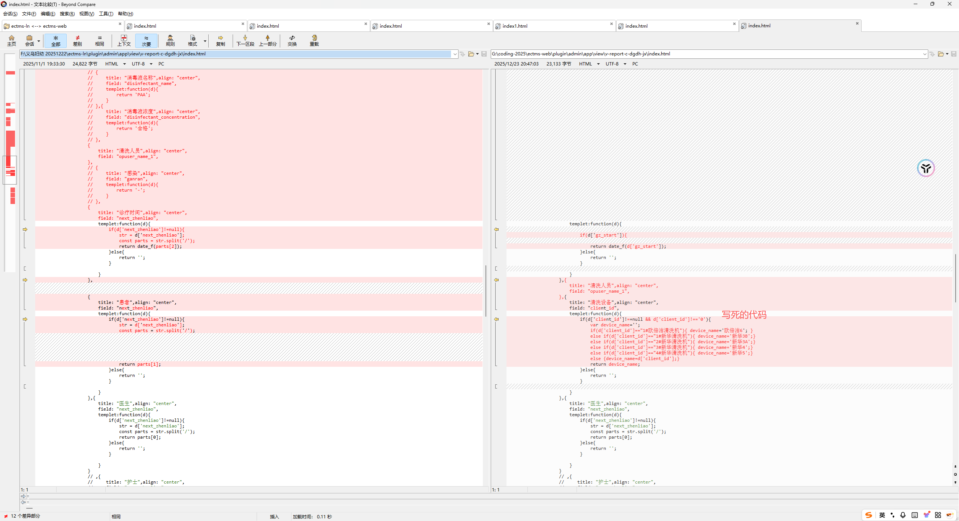Click the Context (上下文) toolbar button
The height and width of the screenshot is (521, 959).
(124, 40)
